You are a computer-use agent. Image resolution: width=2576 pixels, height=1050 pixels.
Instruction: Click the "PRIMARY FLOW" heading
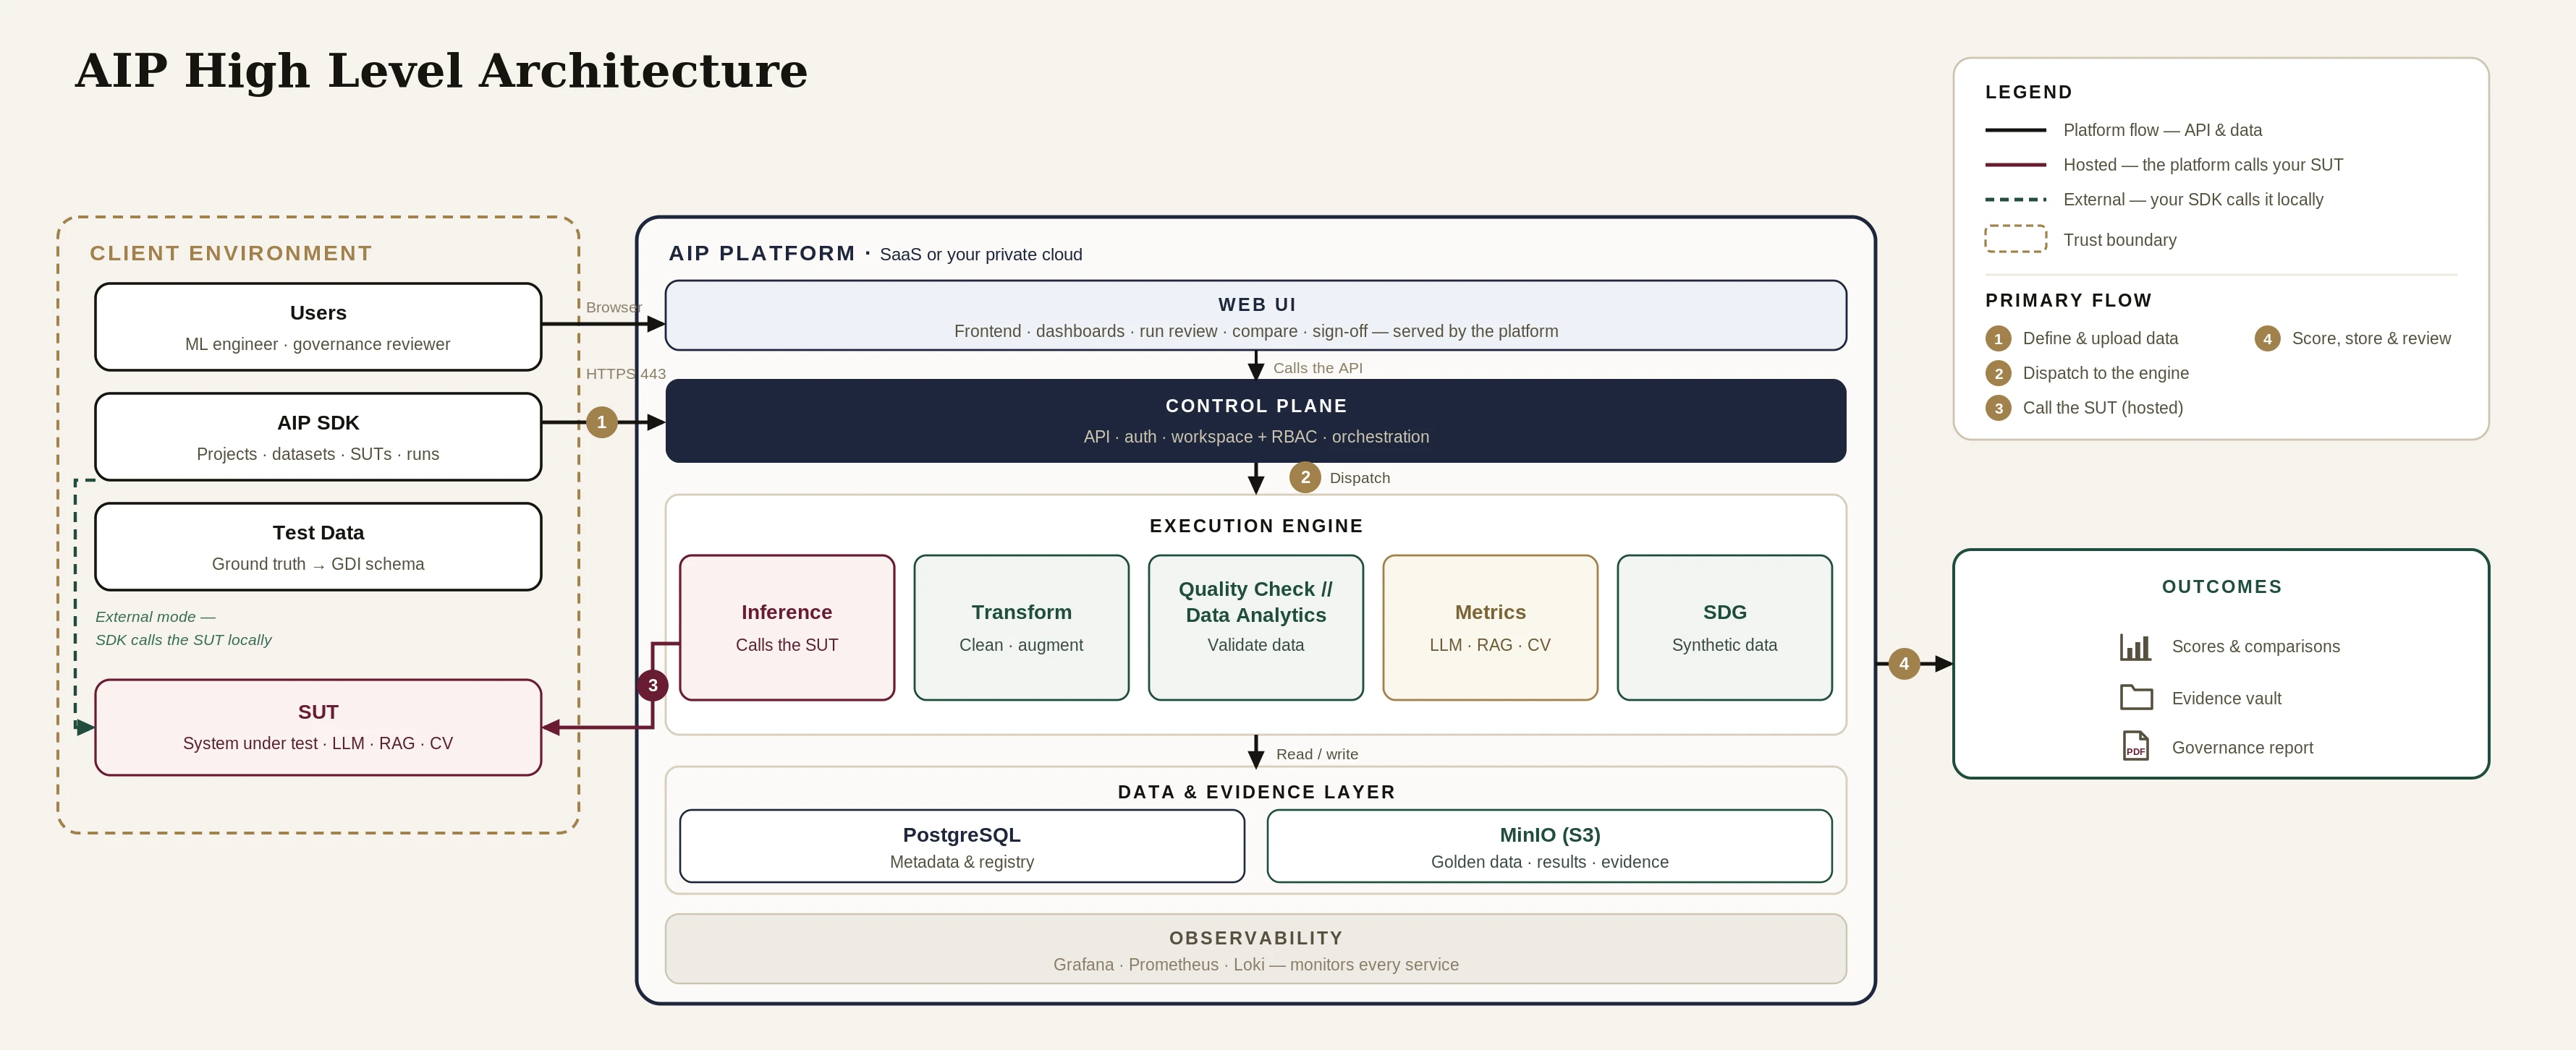(x=2068, y=301)
